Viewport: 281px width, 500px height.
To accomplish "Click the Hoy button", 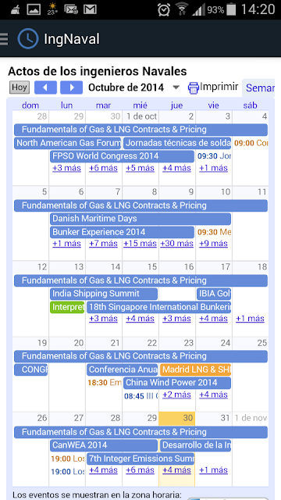I will (x=20, y=87).
